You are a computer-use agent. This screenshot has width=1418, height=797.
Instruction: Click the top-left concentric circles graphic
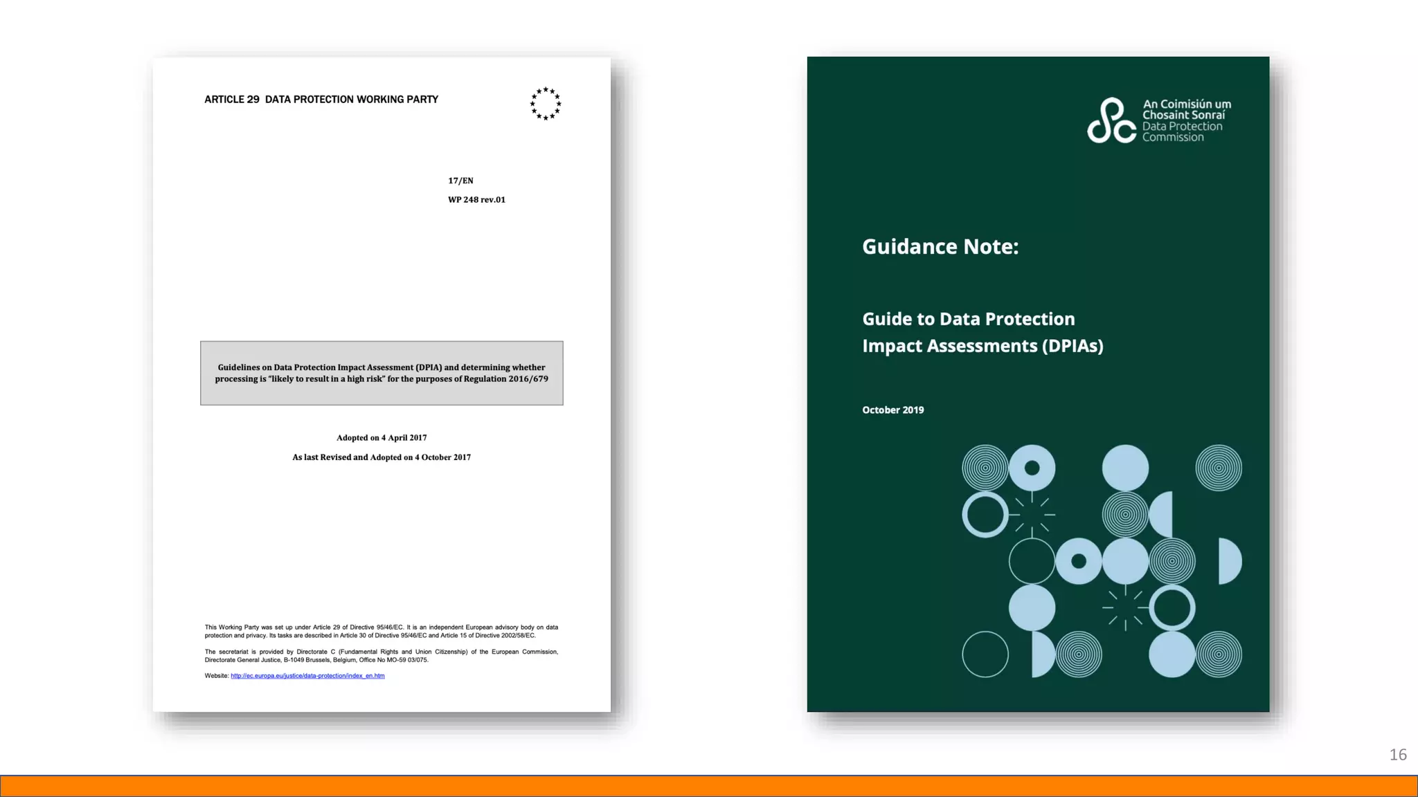point(985,468)
